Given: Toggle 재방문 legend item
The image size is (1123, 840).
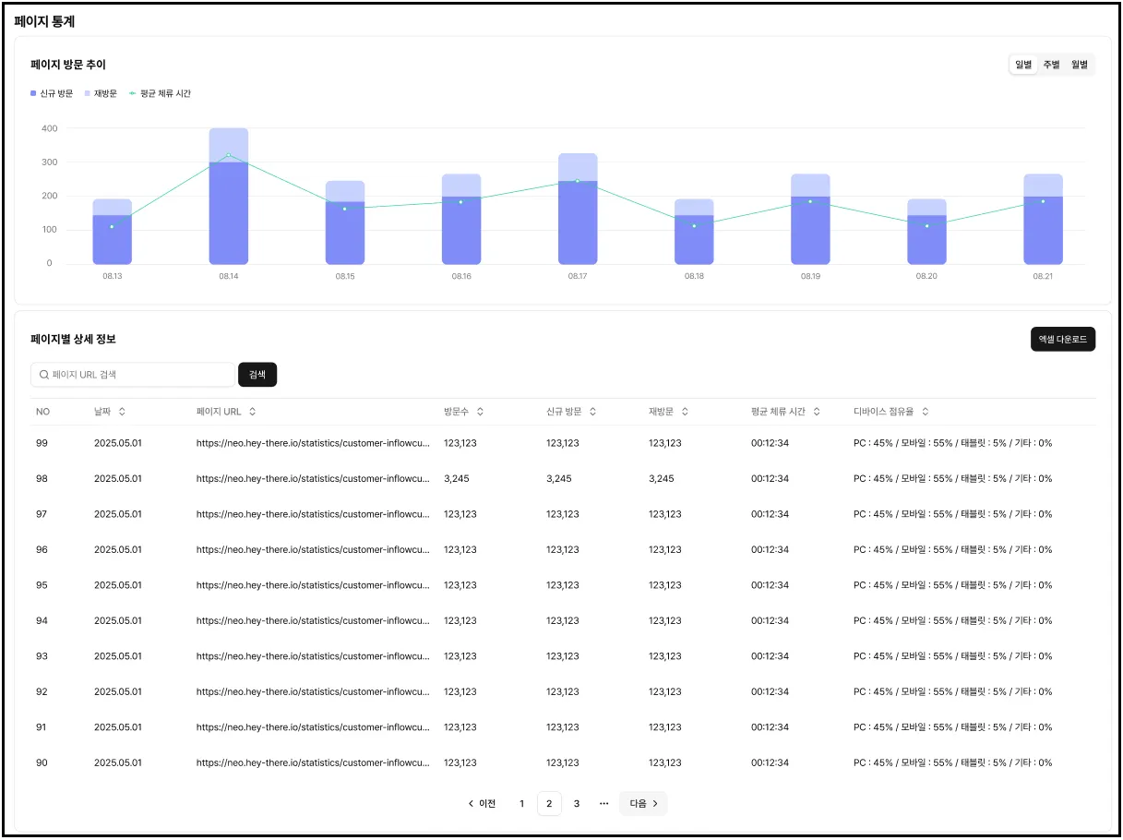Looking at the screenshot, I should (x=101, y=93).
